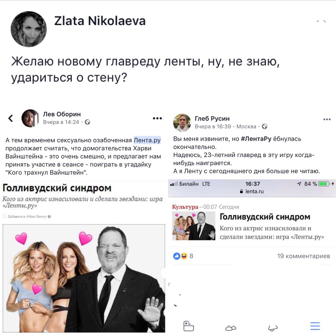Open the news feed icon in bottom bar
336x336 pixels.
pos(188,326)
